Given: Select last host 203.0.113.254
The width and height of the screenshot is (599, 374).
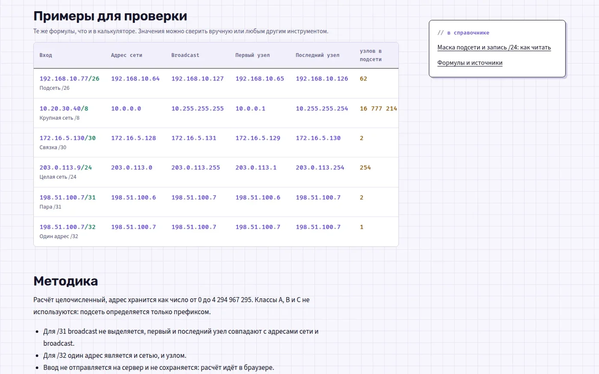Looking at the screenshot, I should 320,168.
